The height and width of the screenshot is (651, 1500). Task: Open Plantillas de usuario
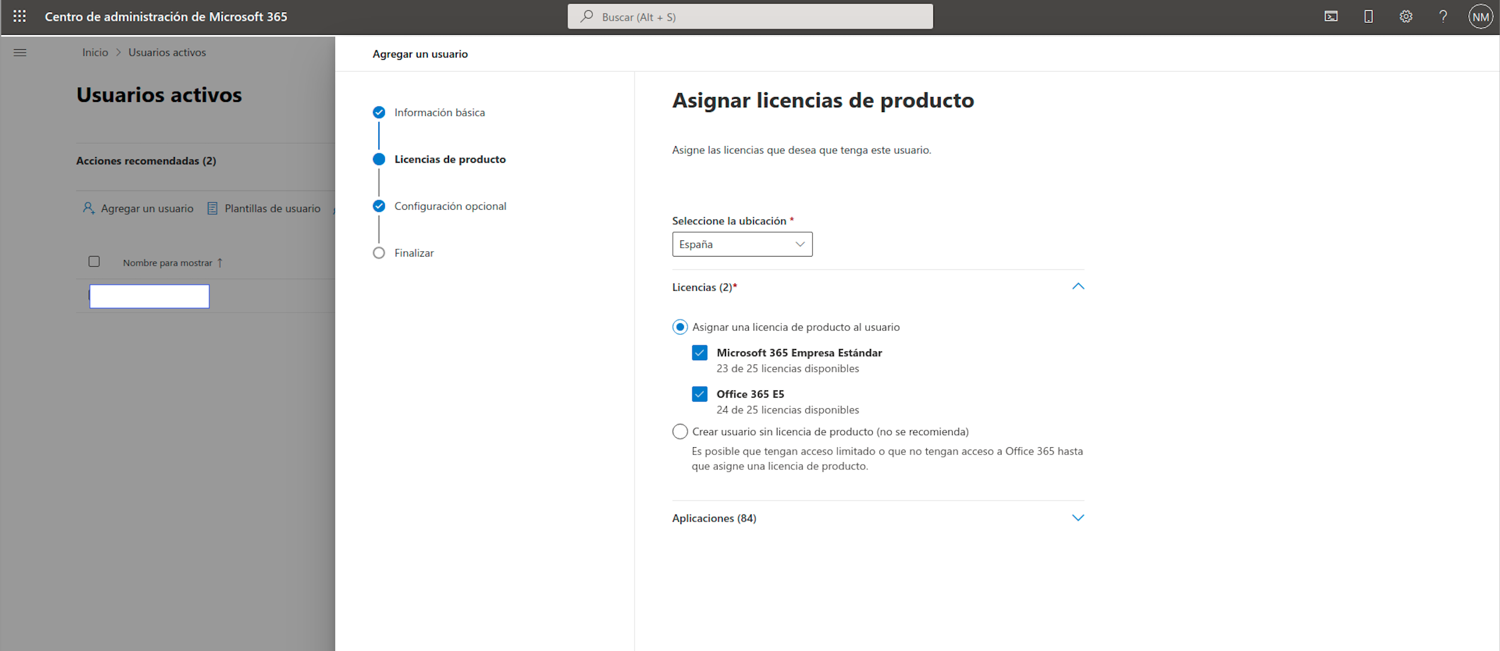264,208
